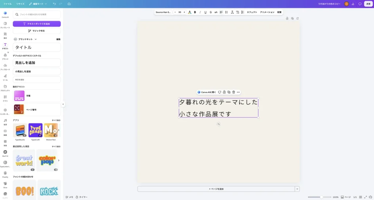Open the Tools (ツール) sidebar tab
This screenshot has height=200, width=374.
5,77
